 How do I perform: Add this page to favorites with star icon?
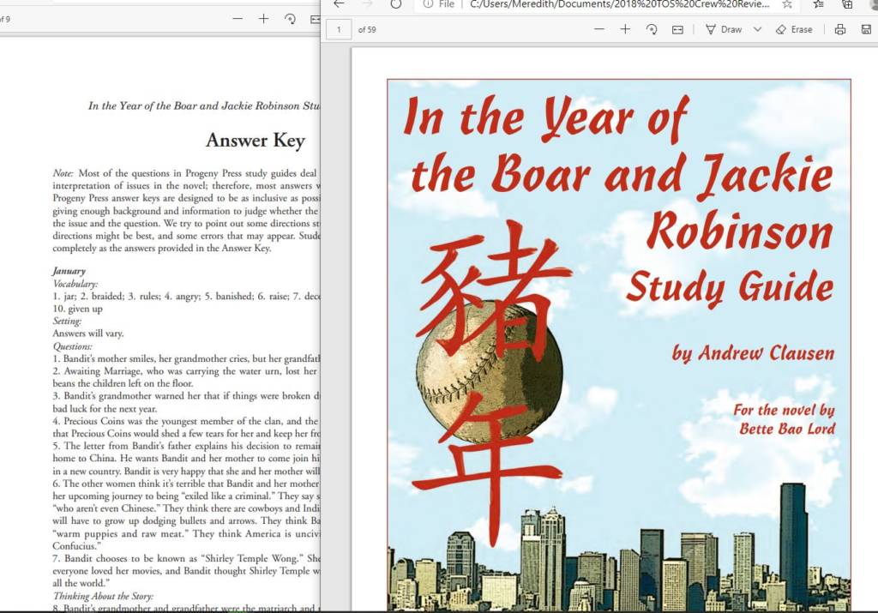[x=787, y=4]
